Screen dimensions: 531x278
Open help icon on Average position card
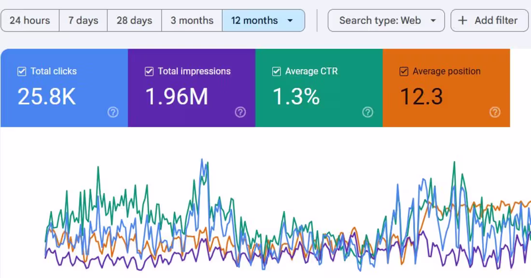(x=495, y=112)
